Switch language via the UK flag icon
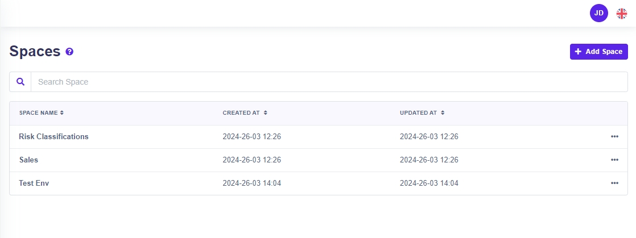This screenshot has width=636, height=238. point(622,13)
